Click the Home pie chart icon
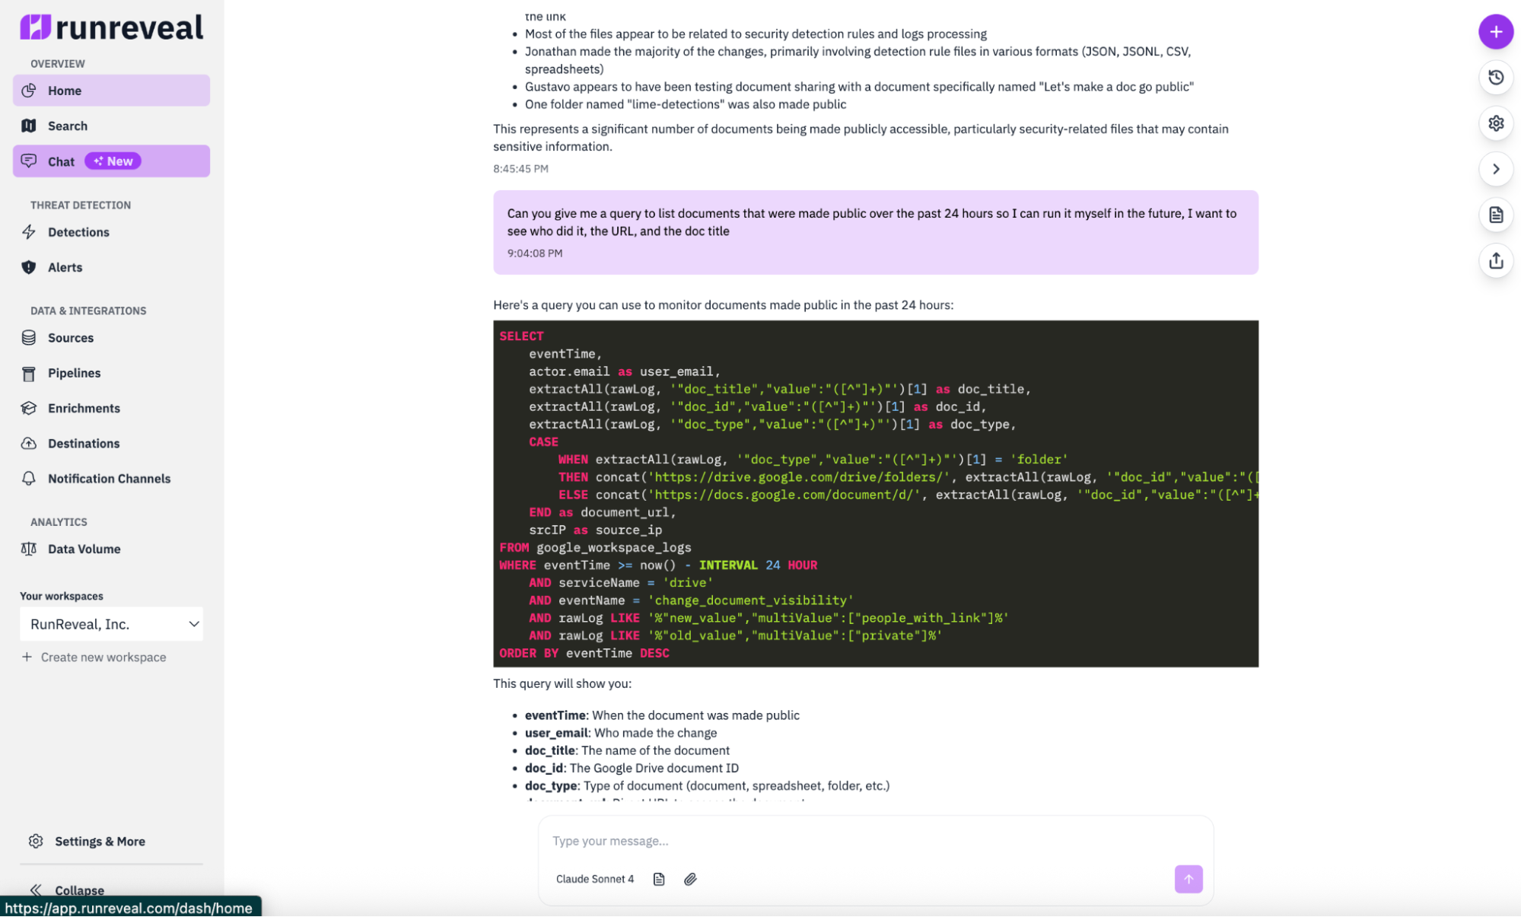Image resolution: width=1521 pixels, height=917 pixels. pos(29,91)
